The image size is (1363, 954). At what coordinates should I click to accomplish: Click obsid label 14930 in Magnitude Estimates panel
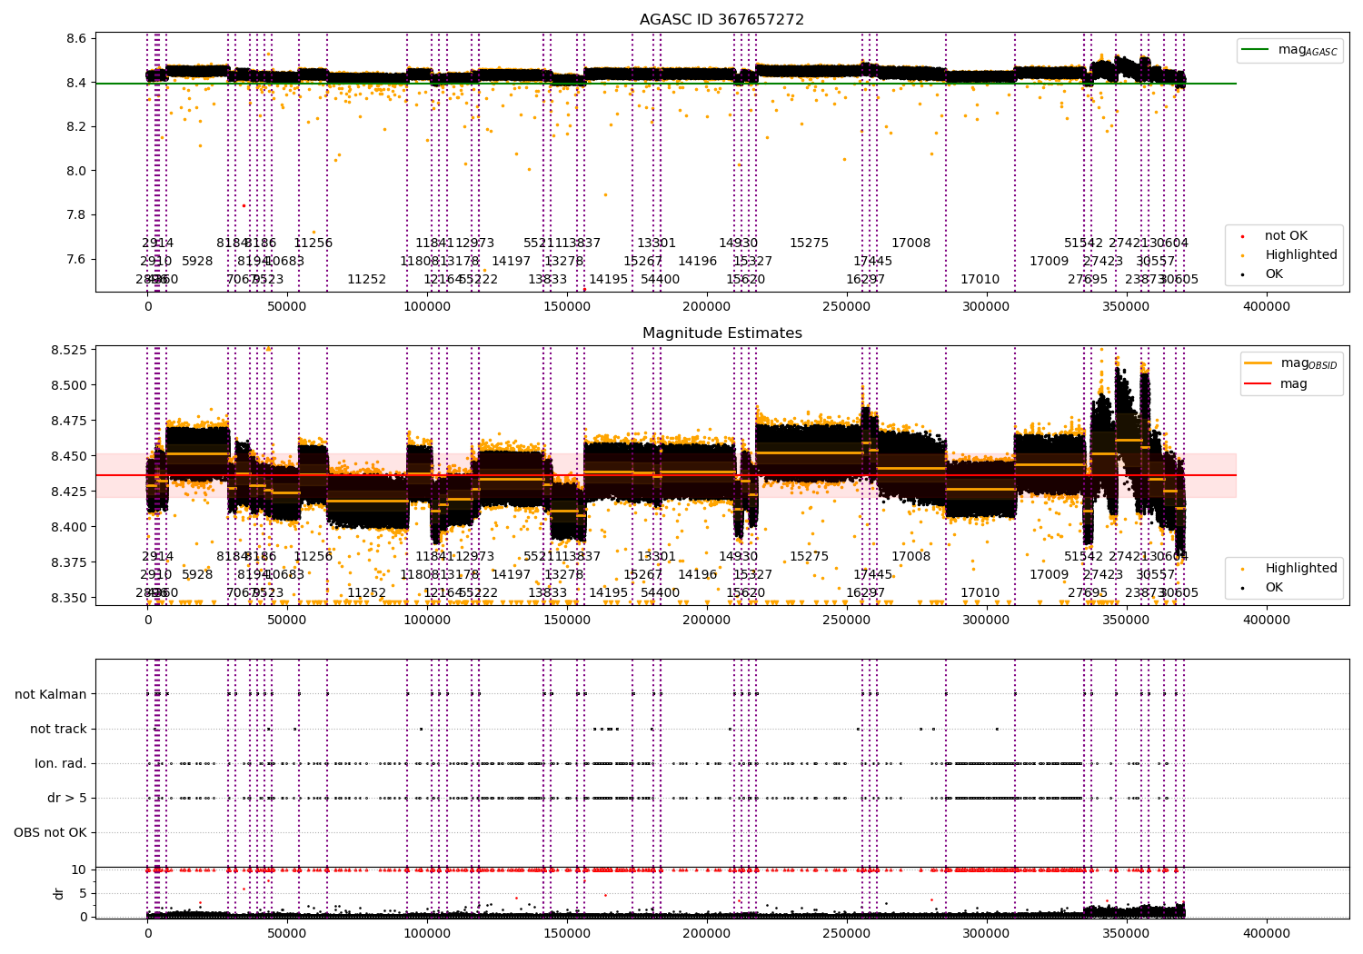click(x=739, y=557)
